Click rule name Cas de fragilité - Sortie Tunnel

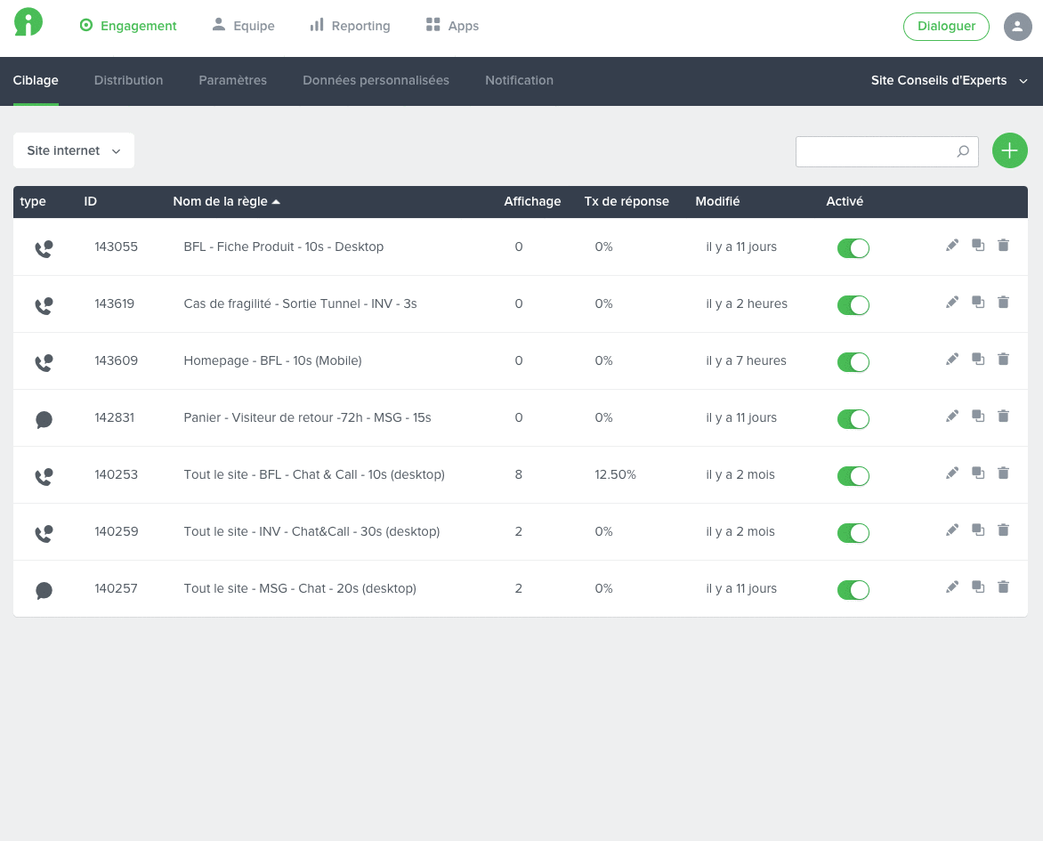click(300, 304)
